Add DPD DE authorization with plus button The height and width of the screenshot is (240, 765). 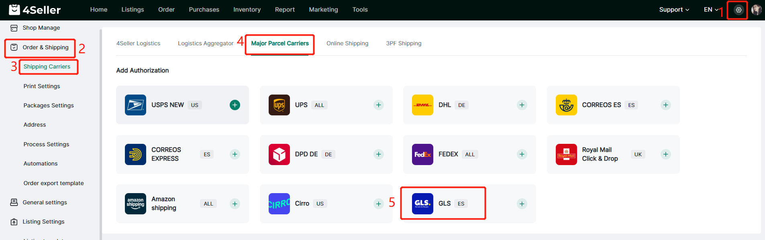[378, 154]
